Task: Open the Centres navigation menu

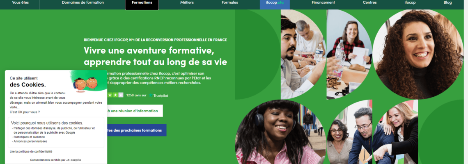Action: (x=369, y=2)
